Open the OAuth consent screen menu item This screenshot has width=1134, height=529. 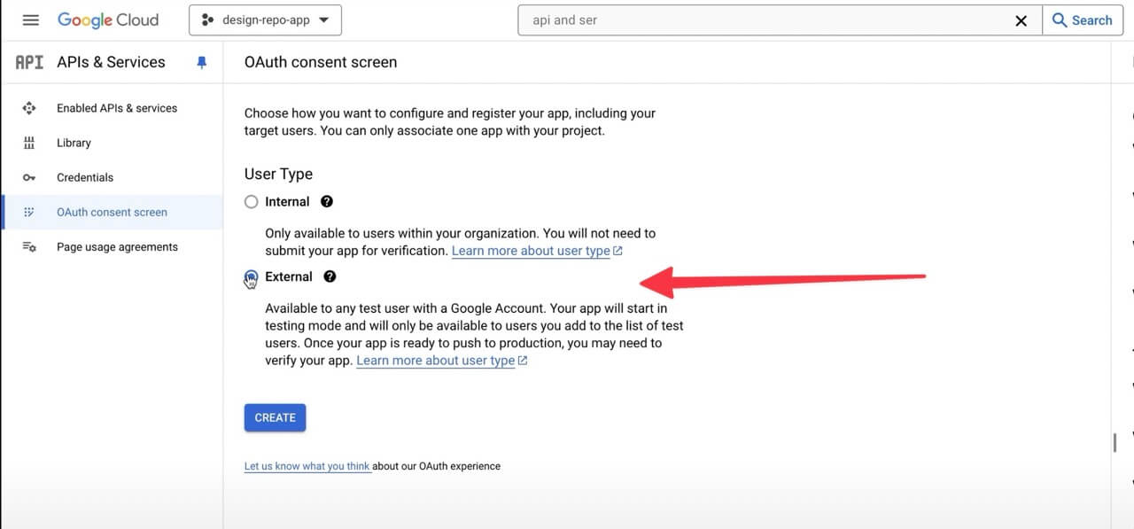(112, 213)
